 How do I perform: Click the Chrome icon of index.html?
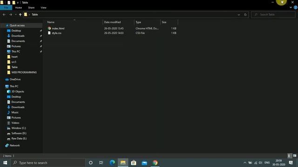[49, 28]
